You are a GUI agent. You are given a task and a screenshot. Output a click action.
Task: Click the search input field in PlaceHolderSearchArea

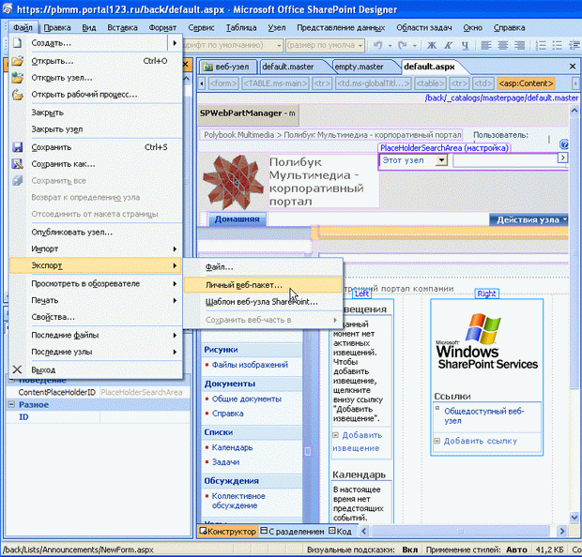click(x=504, y=160)
